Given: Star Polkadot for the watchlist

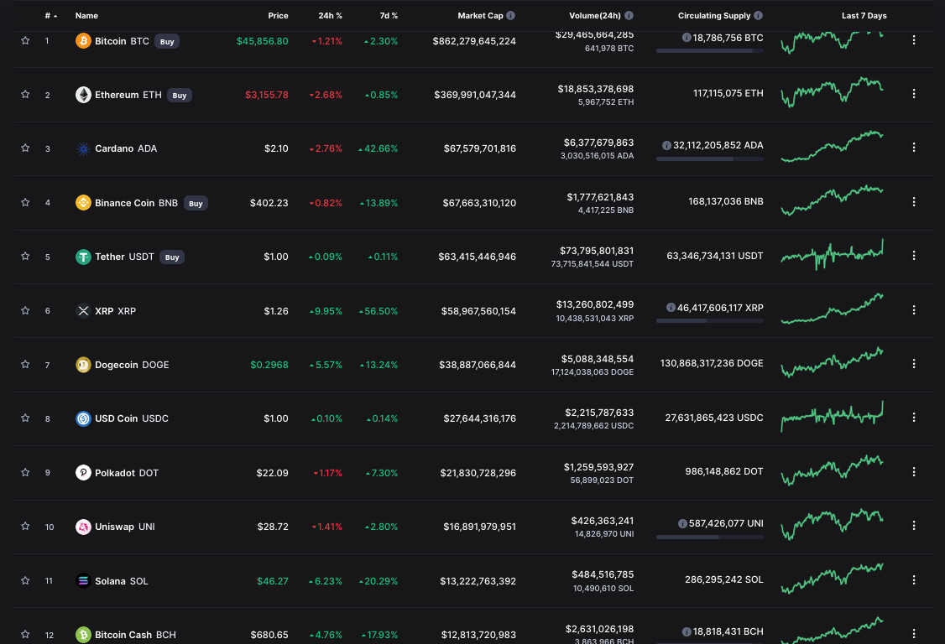Looking at the screenshot, I should coord(25,472).
